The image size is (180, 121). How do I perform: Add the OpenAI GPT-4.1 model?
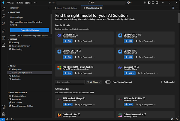pyautogui.click(x=67, y=57)
